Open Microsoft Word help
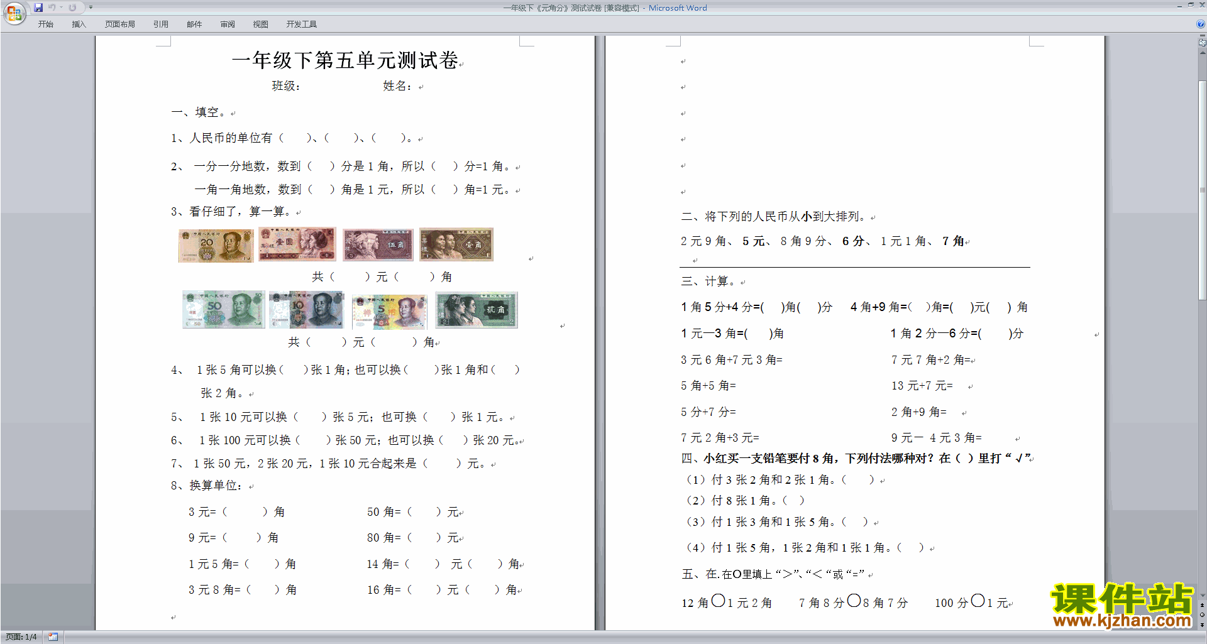Screen dimensions: 1207x644 coord(1201,25)
